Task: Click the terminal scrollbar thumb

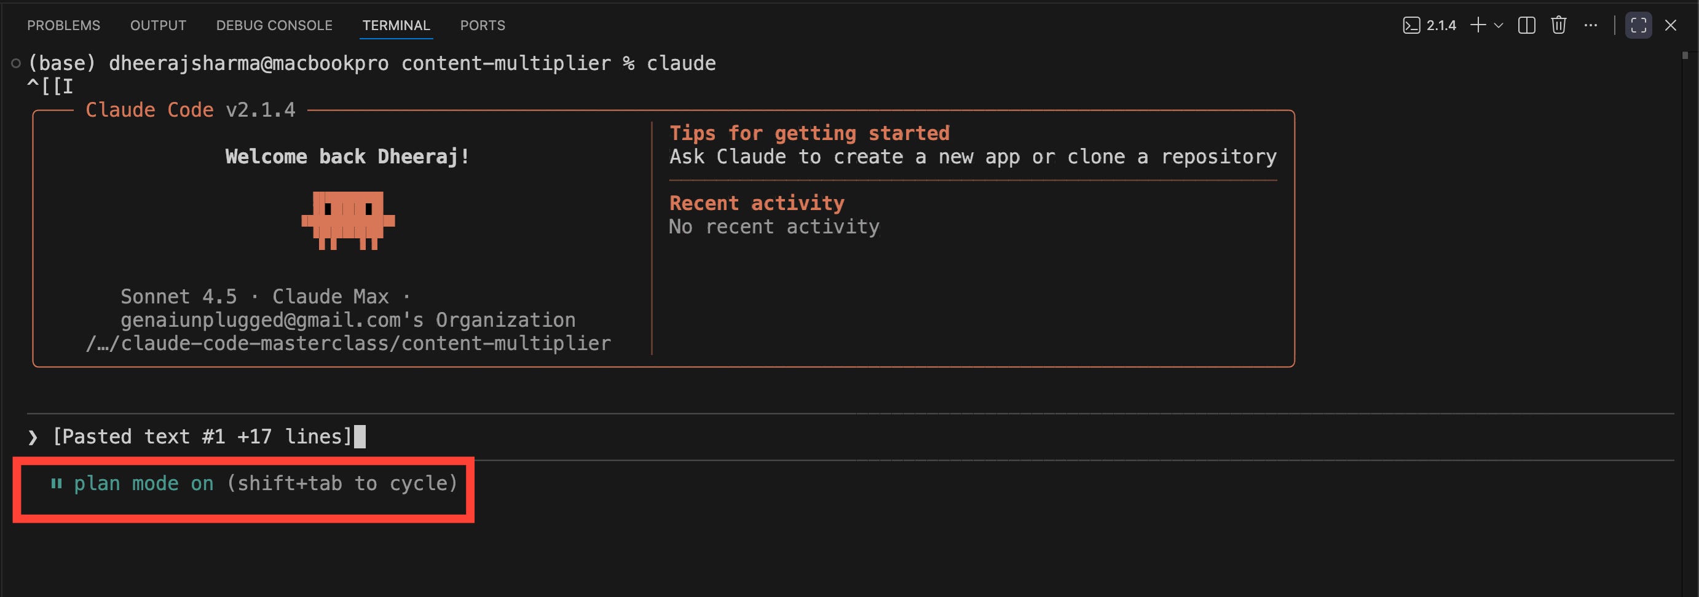Action: point(1685,56)
